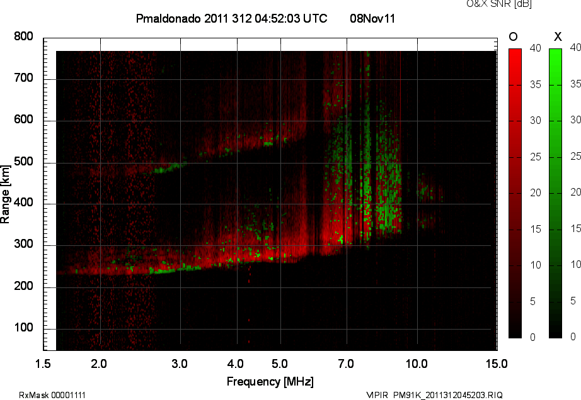Click the 5 label on O colorbar
The height and width of the screenshot is (400, 581).
pyautogui.click(x=532, y=302)
